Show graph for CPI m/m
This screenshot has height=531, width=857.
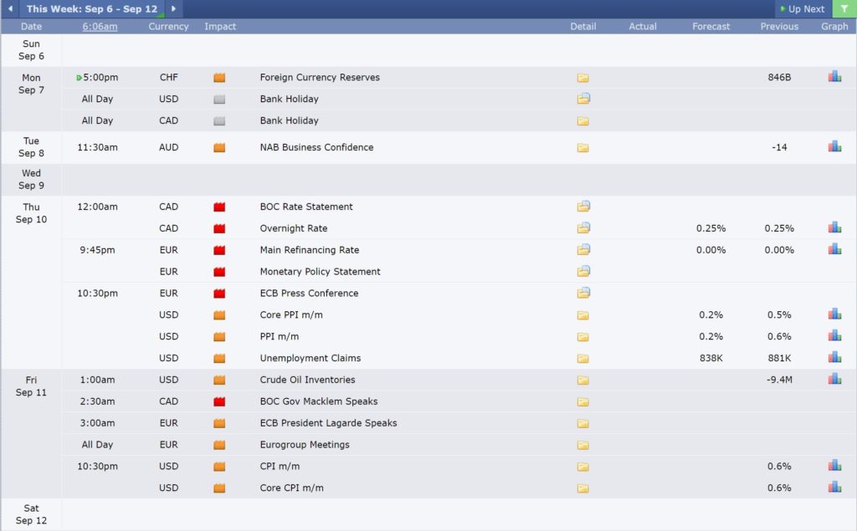coord(834,466)
